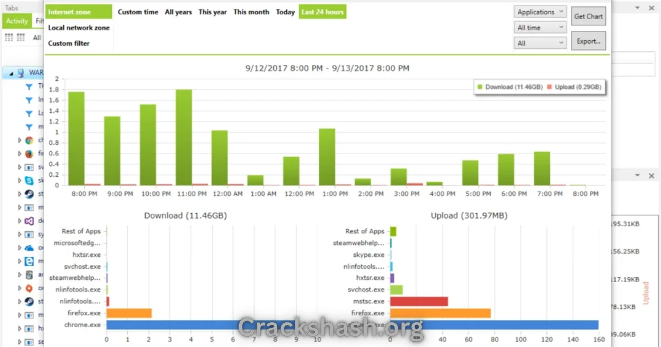The image size is (661, 347).
Task: Click the Edge browser icon in the tree
Action: point(29,262)
